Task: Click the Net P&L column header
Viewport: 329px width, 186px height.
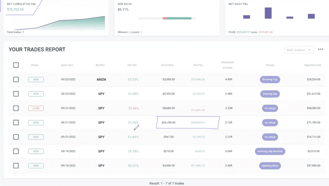Action: pos(198,65)
